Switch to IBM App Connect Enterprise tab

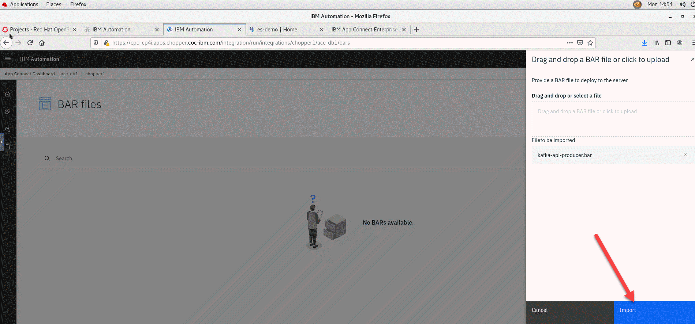tap(364, 30)
